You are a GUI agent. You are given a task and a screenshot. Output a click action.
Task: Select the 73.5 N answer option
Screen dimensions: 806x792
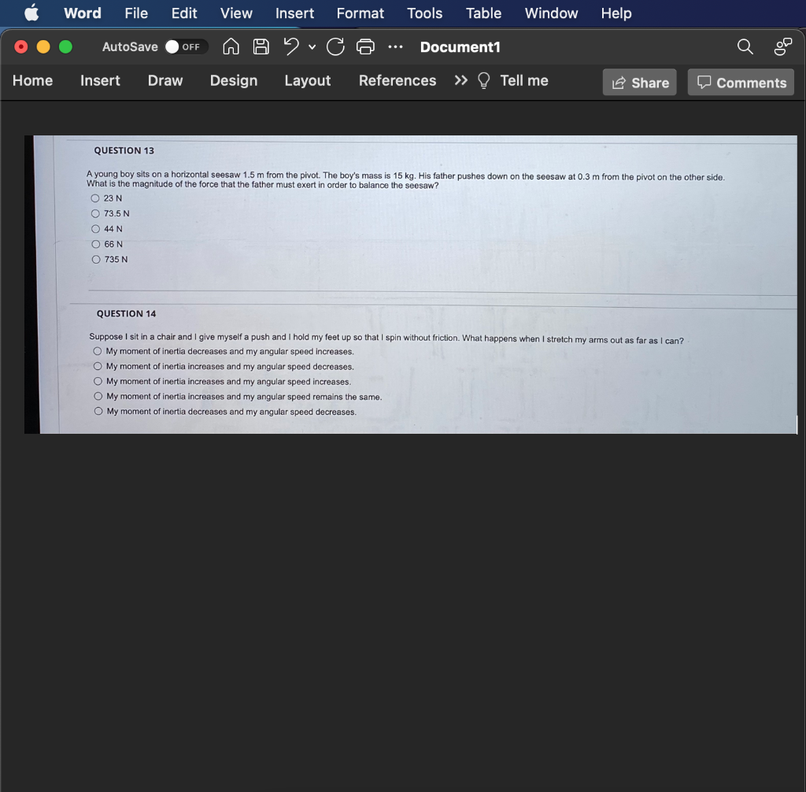(x=95, y=213)
